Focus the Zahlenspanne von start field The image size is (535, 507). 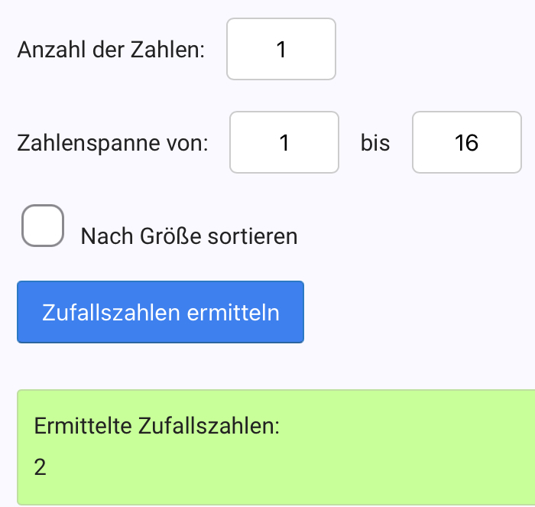[284, 142]
